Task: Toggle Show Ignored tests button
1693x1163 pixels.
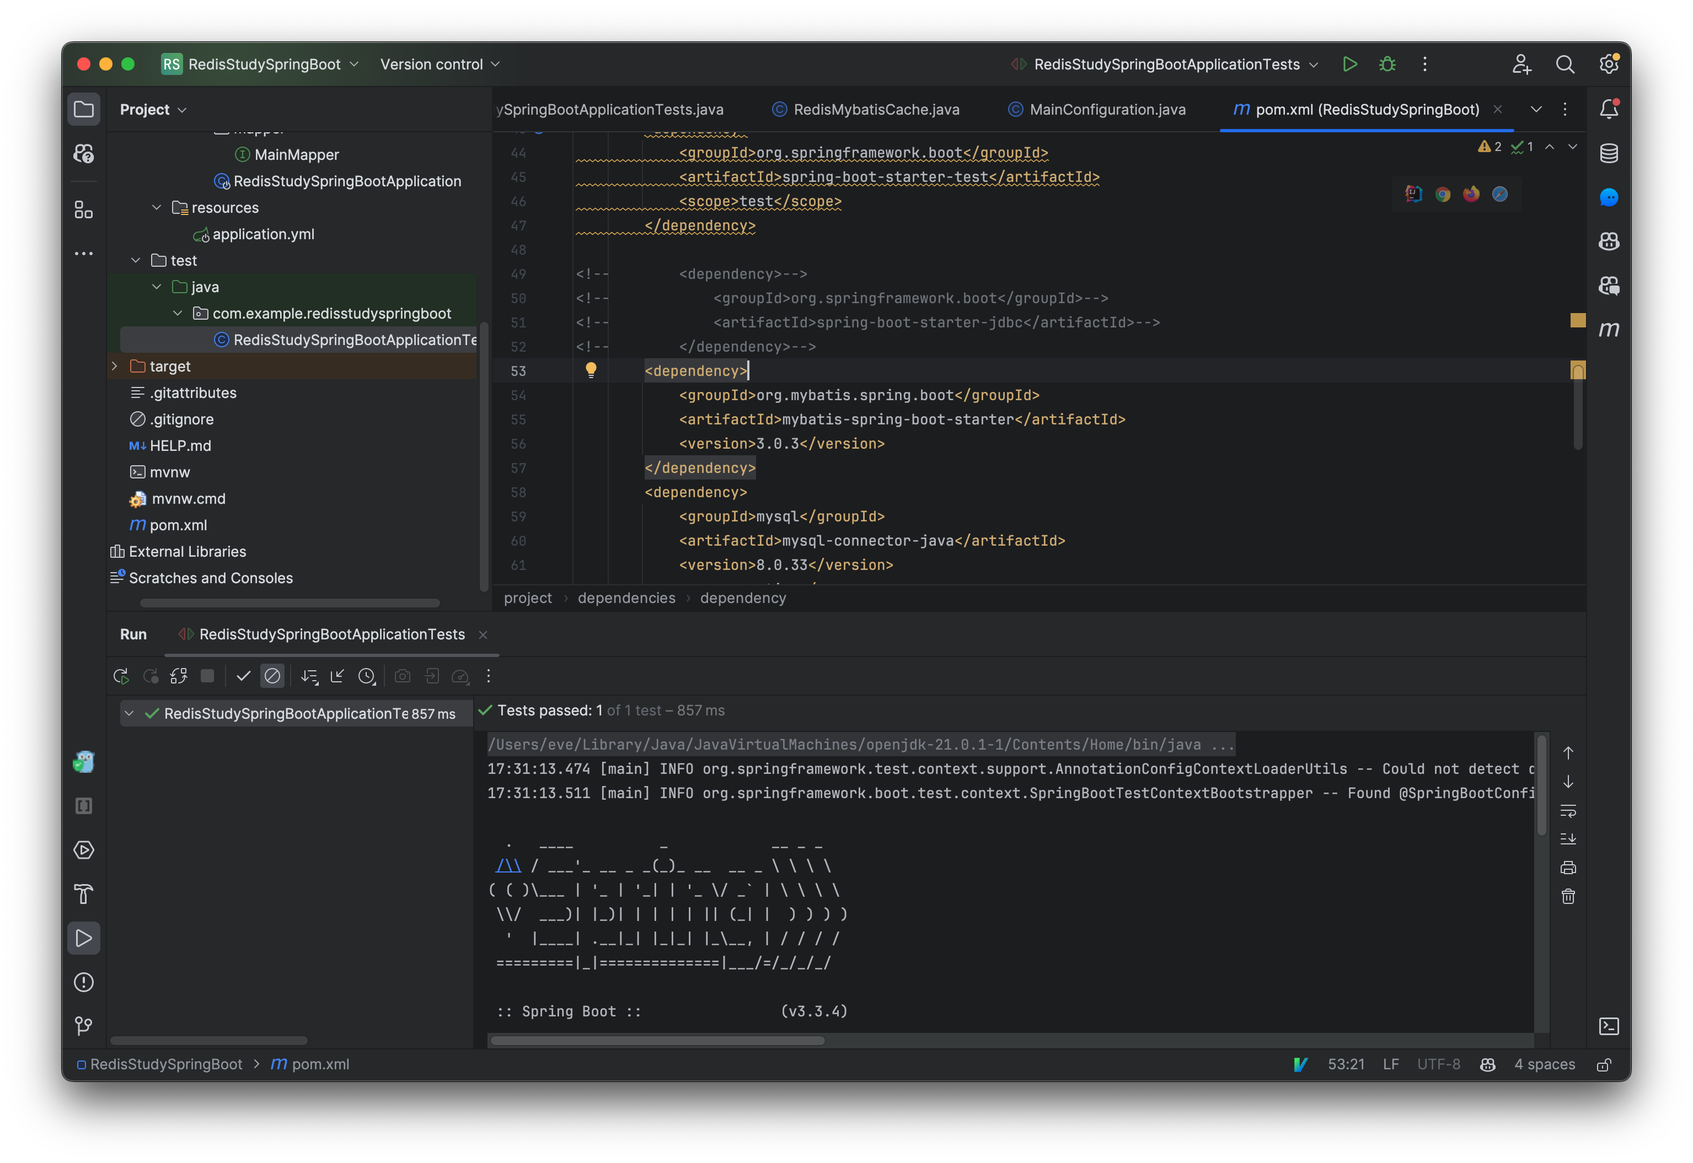Action: pyautogui.click(x=272, y=676)
